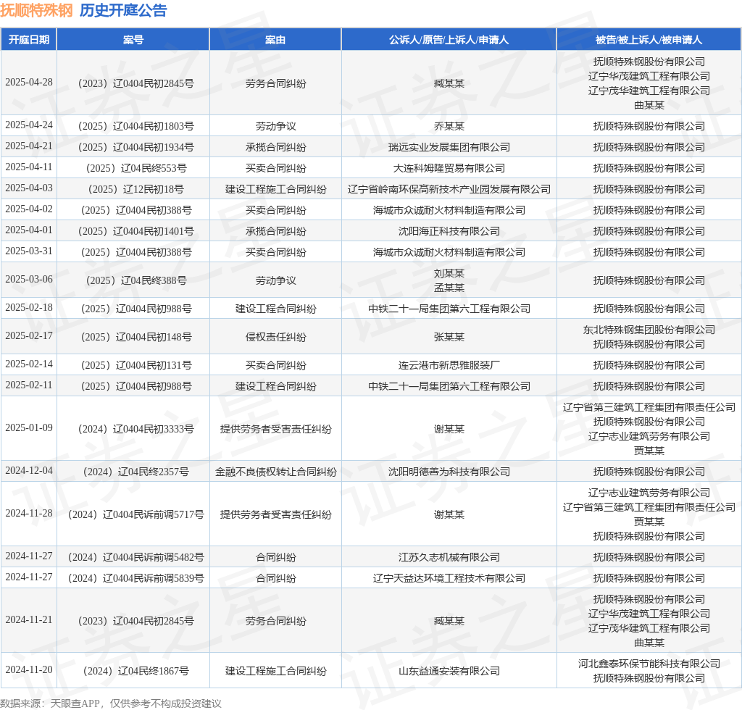Image resolution: width=742 pixels, height=710 pixels.
Task: Click case number (2025)辽12民初18号
Action: (x=136, y=189)
